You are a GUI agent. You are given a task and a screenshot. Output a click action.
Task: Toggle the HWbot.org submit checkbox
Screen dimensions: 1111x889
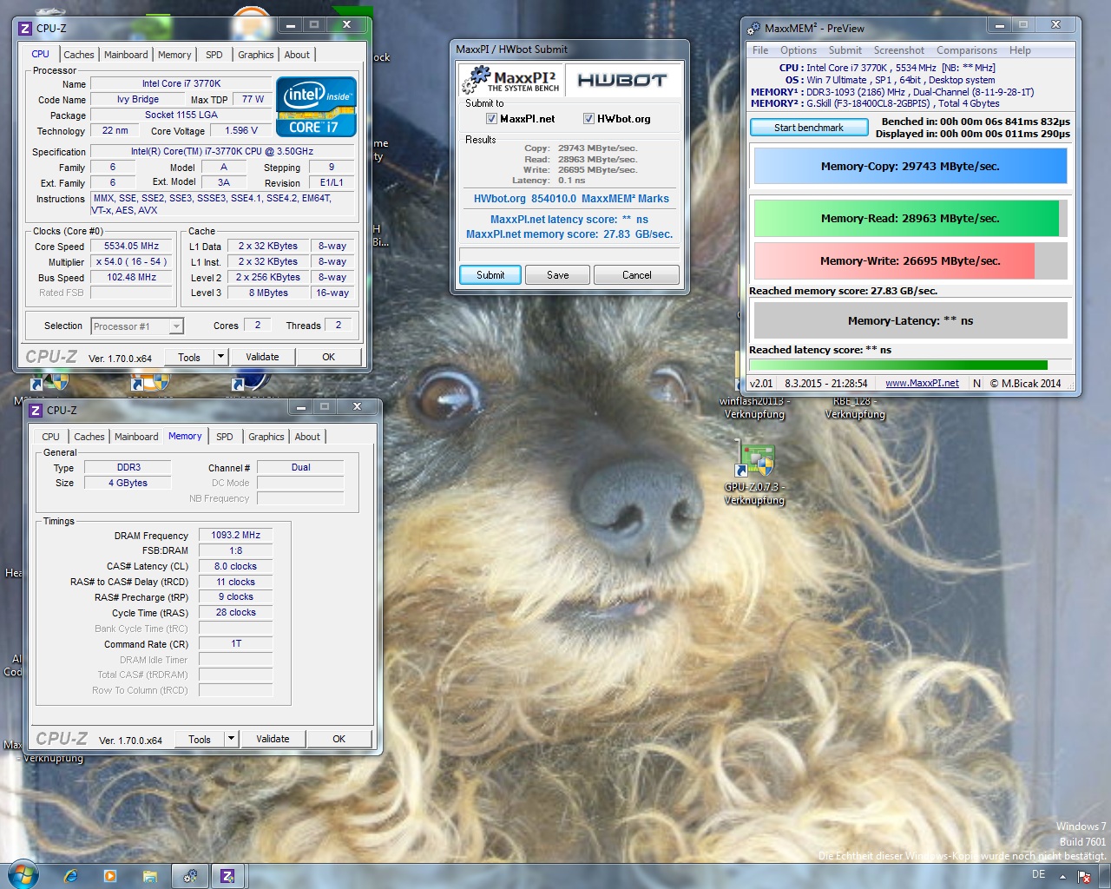pos(588,119)
